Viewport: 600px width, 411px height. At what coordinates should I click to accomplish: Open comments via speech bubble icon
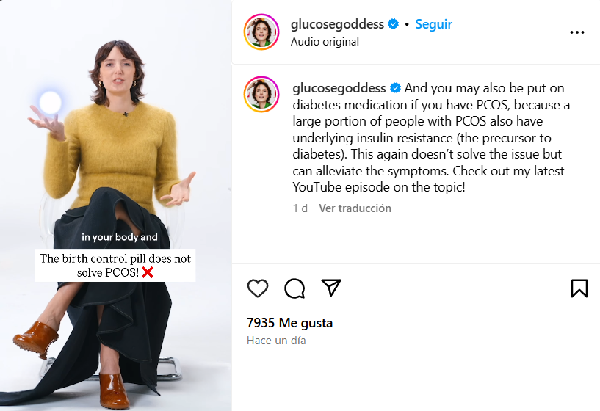coord(294,288)
